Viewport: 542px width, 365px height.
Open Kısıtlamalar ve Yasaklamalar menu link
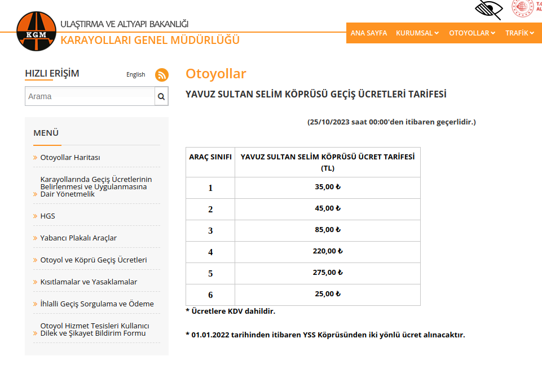pyautogui.click(x=89, y=282)
